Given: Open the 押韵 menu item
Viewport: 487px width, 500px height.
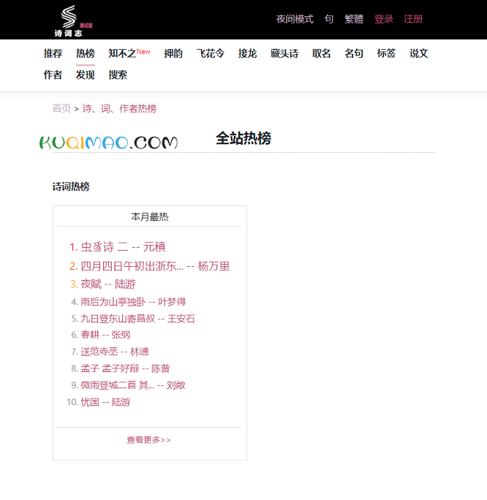Looking at the screenshot, I should coord(173,53).
